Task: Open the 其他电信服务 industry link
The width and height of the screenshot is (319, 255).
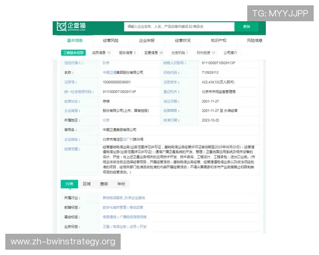Action: coord(113,198)
